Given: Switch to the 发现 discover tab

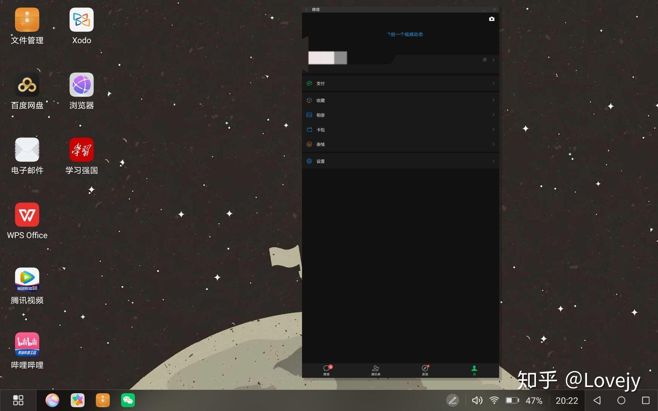Looking at the screenshot, I should tap(425, 370).
